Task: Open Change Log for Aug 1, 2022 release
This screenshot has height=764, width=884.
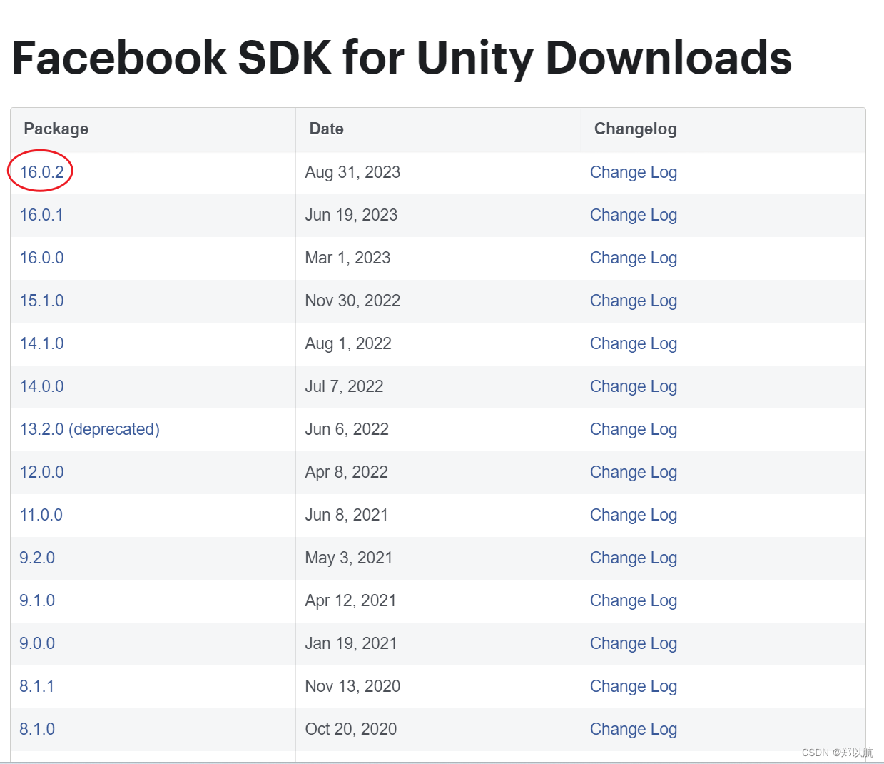Action: tap(634, 344)
